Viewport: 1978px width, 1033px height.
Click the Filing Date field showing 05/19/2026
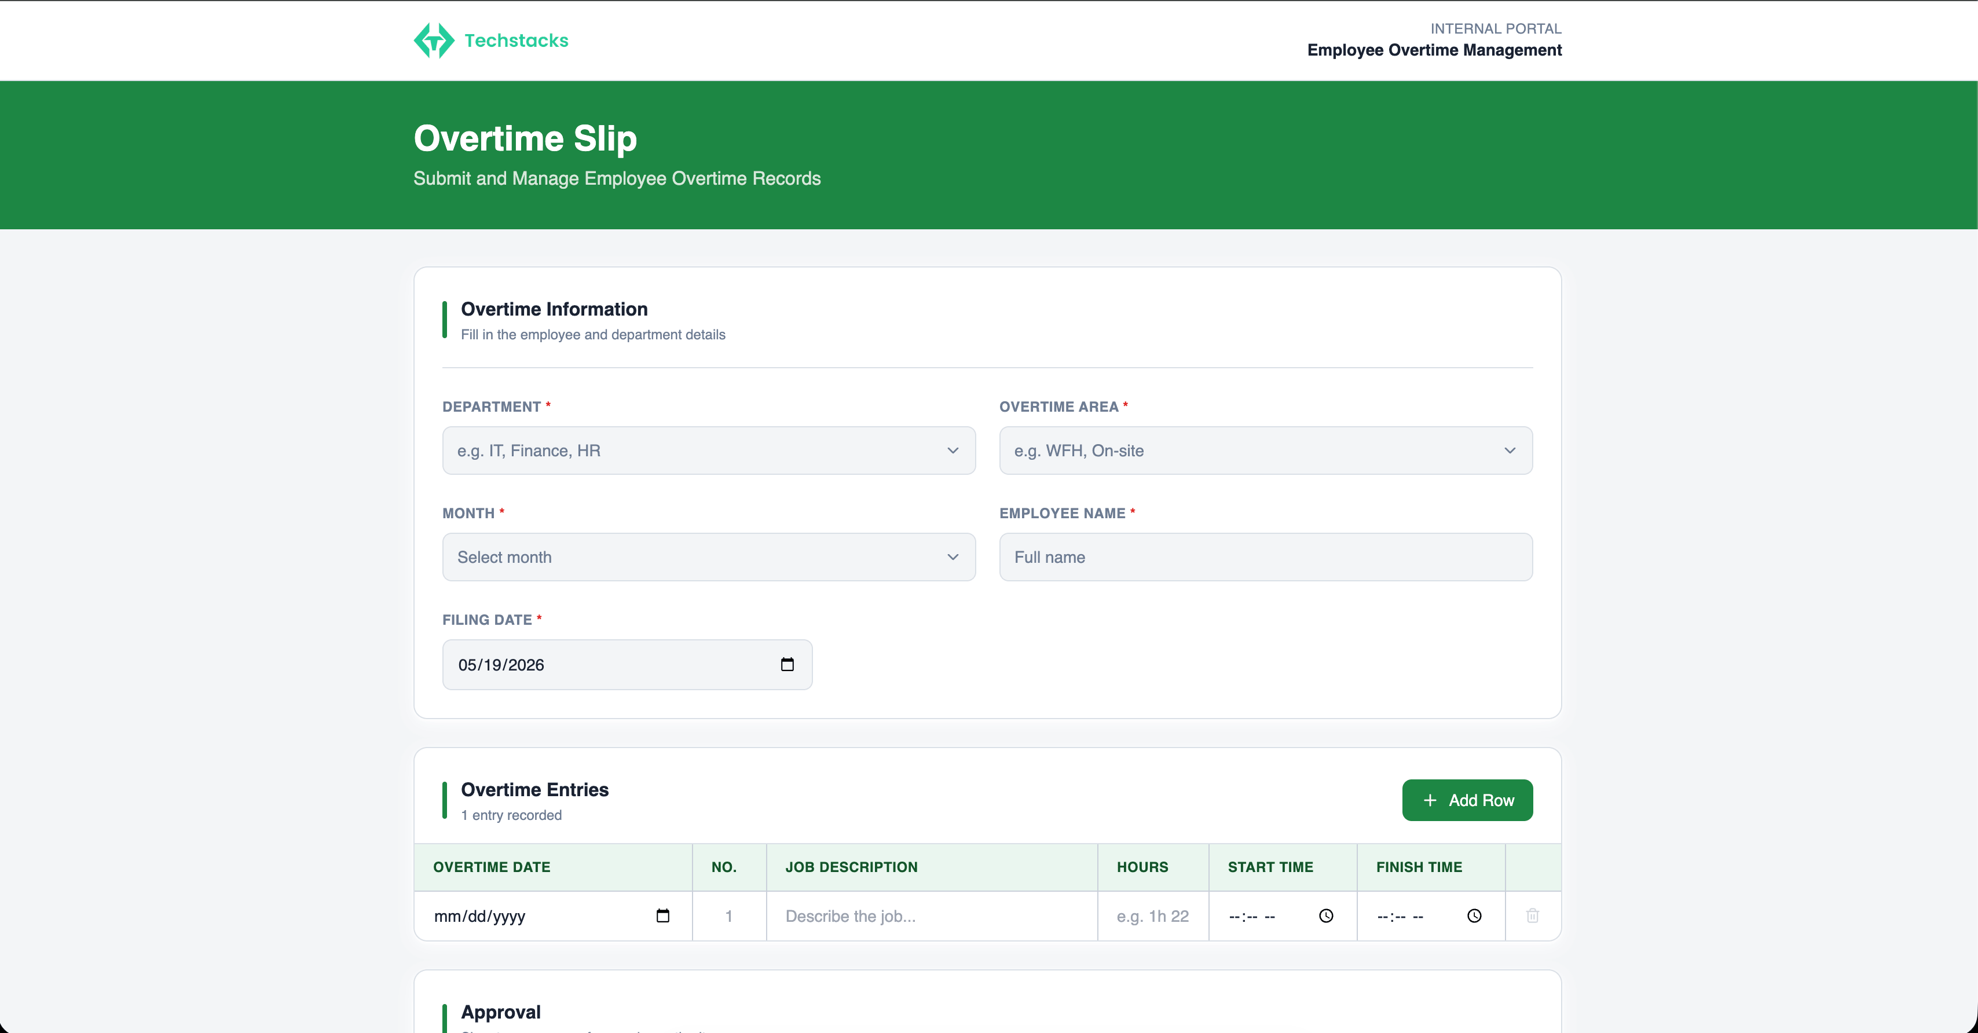[627, 664]
